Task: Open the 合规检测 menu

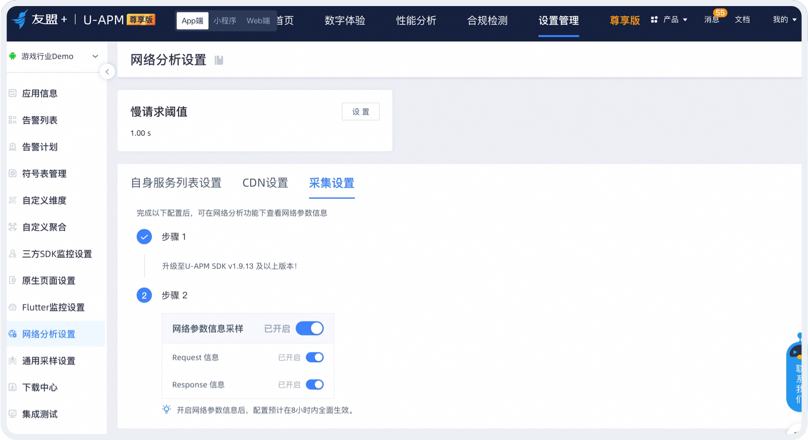Action: [x=487, y=21]
